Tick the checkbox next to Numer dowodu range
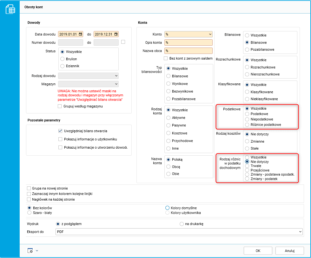The width and height of the screenshot is (311, 258). [x=123, y=42]
